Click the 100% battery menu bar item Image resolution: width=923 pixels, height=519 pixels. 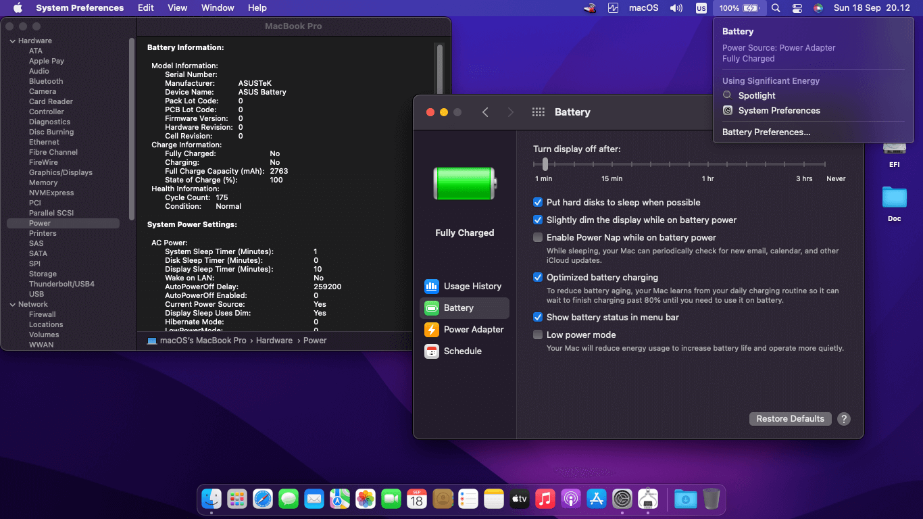click(x=739, y=8)
